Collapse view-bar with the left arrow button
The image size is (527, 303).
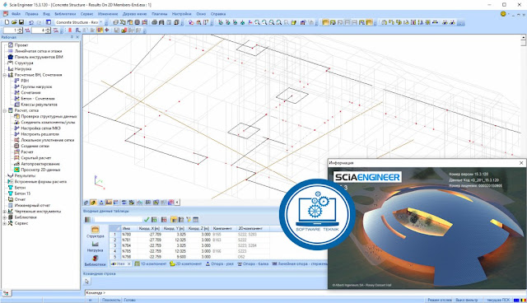pyautogui.click(x=177, y=203)
